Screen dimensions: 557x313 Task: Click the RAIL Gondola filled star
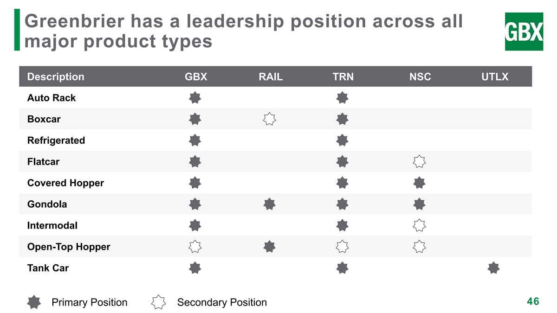pos(269,204)
